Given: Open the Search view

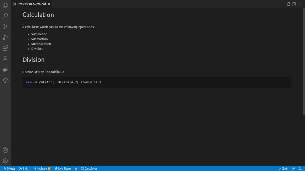Looking at the screenshot, I should click(x=5, y=16).
